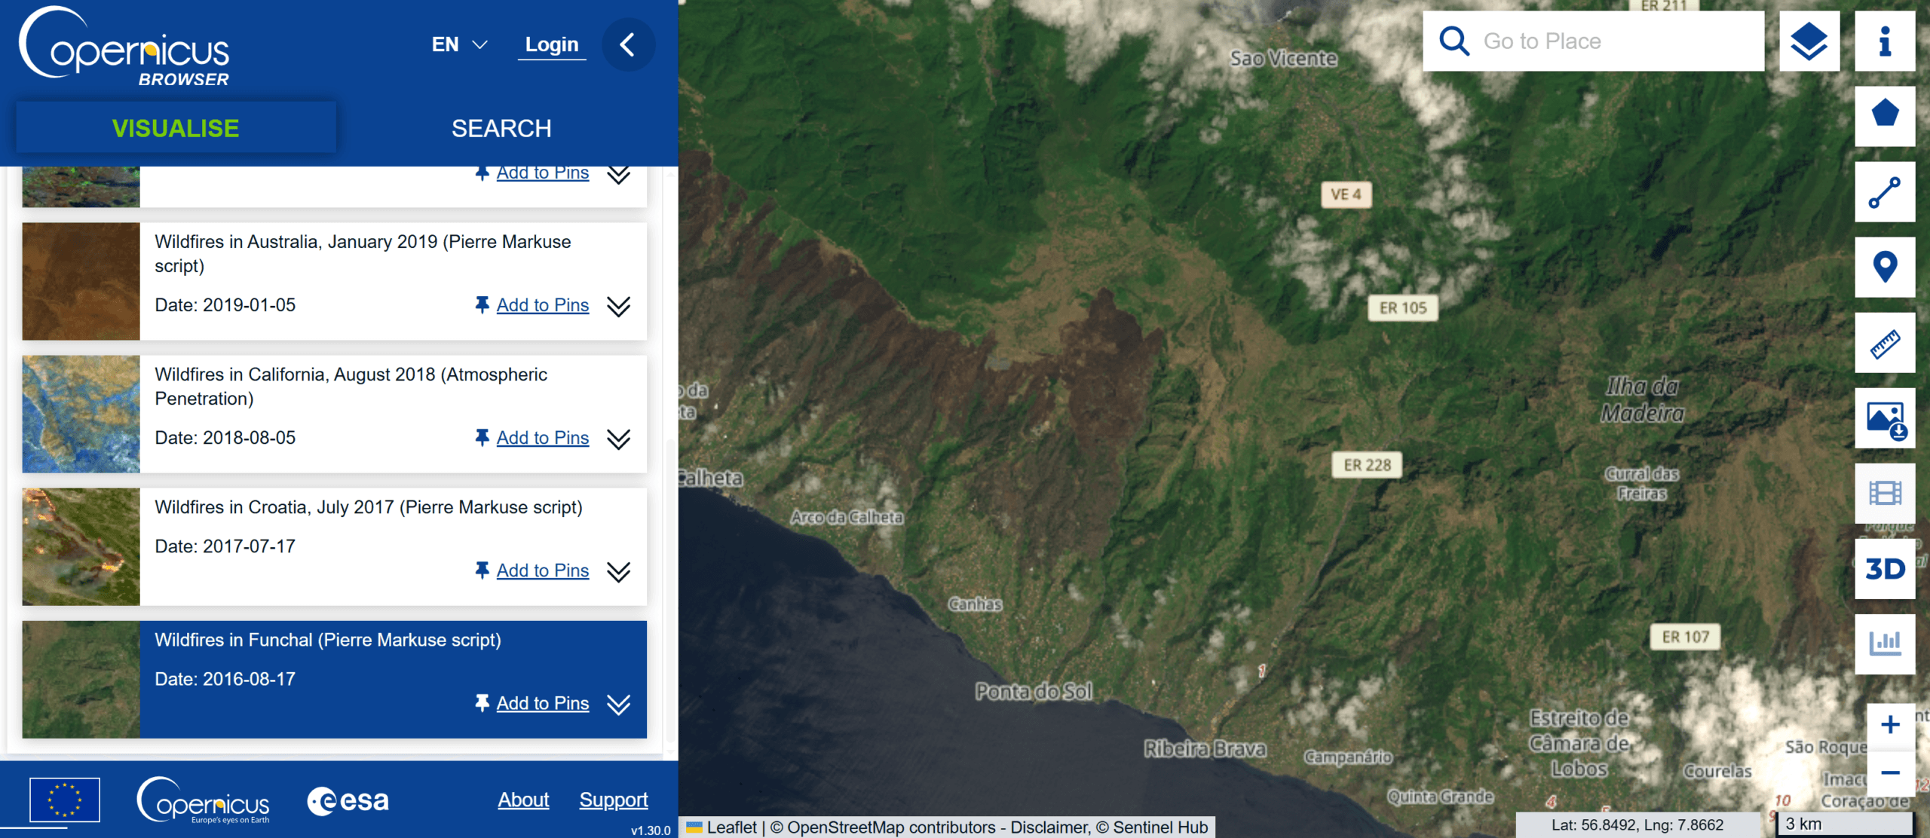Click the Login link
Viewport: 1930px width, 838px height.
(x=551, y=44)
